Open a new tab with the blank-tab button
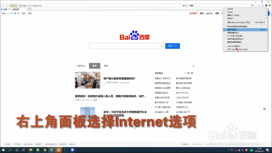 click(x=30, y=9)
